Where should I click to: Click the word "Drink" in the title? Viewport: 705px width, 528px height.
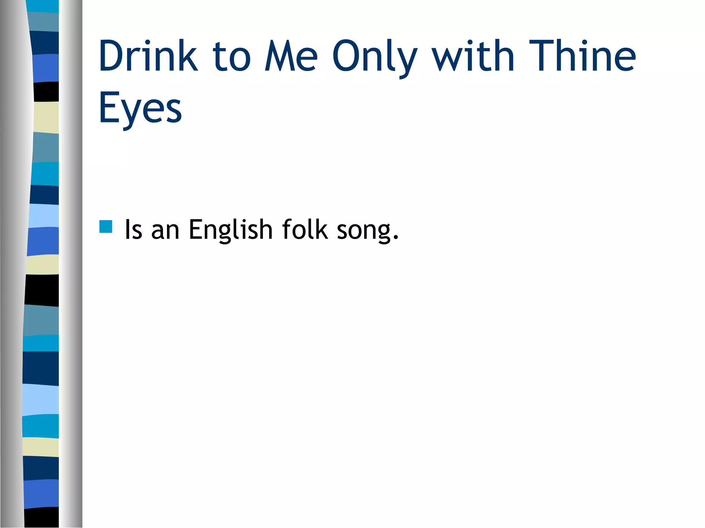(148, 56)
